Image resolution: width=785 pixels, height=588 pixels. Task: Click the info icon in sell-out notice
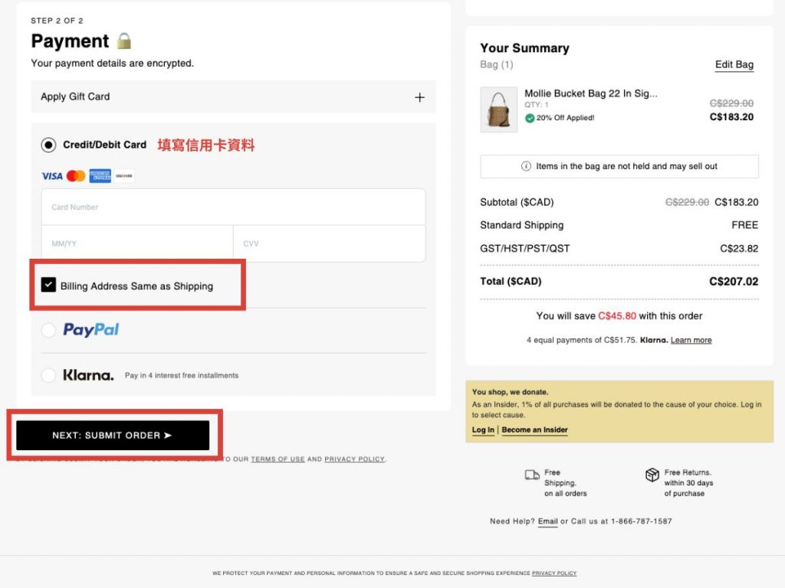526,166
